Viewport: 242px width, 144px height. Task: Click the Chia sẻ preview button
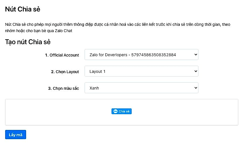[x=122, y=111]
